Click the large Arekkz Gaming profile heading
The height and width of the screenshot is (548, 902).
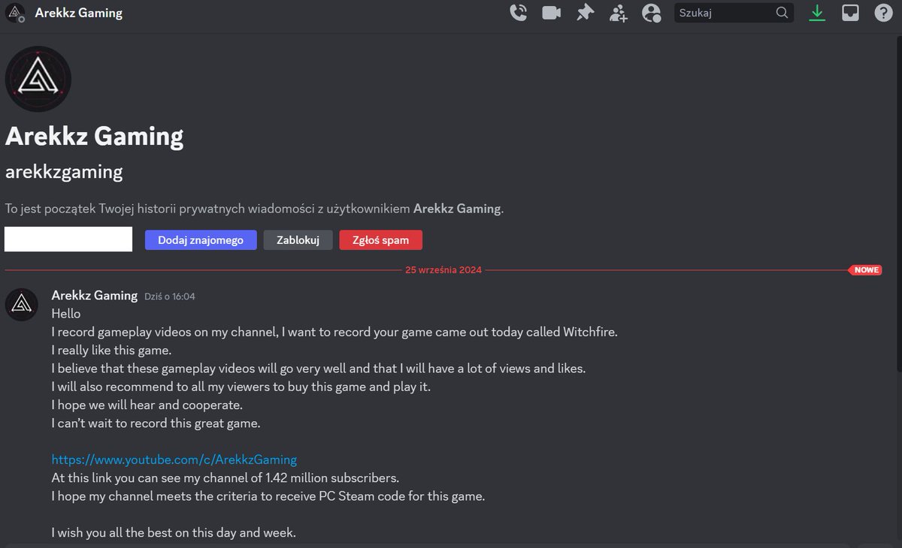click(95, 136)
